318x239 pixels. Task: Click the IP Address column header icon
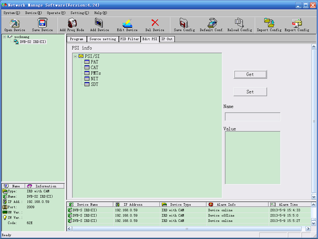point(117,204)
